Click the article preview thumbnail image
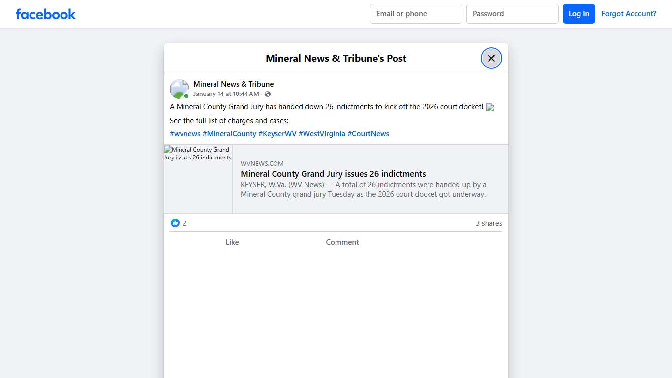The height and width of the screenshot is (378, 672). (x=198, y=179)
